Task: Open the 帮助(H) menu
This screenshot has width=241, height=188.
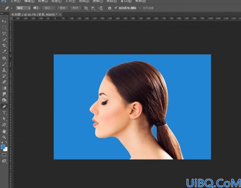Action: pos(140,1)
